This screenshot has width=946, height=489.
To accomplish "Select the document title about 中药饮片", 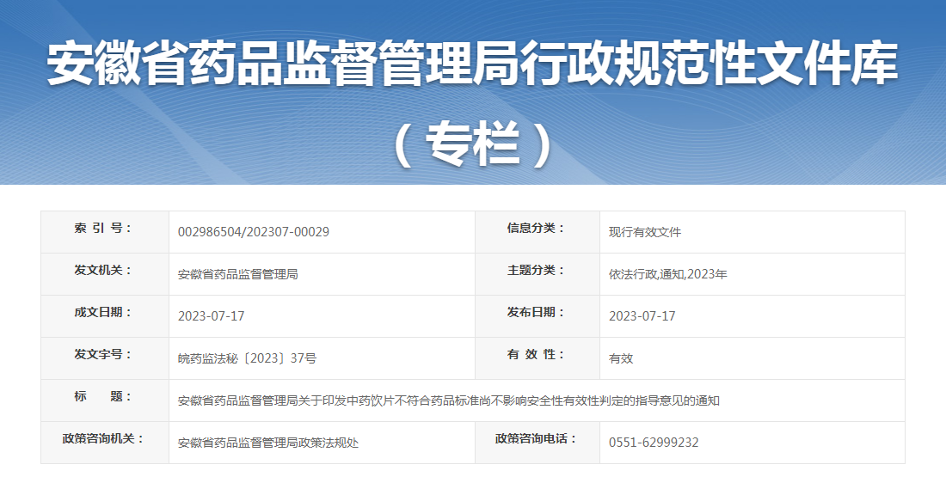I will coord(449,400).
